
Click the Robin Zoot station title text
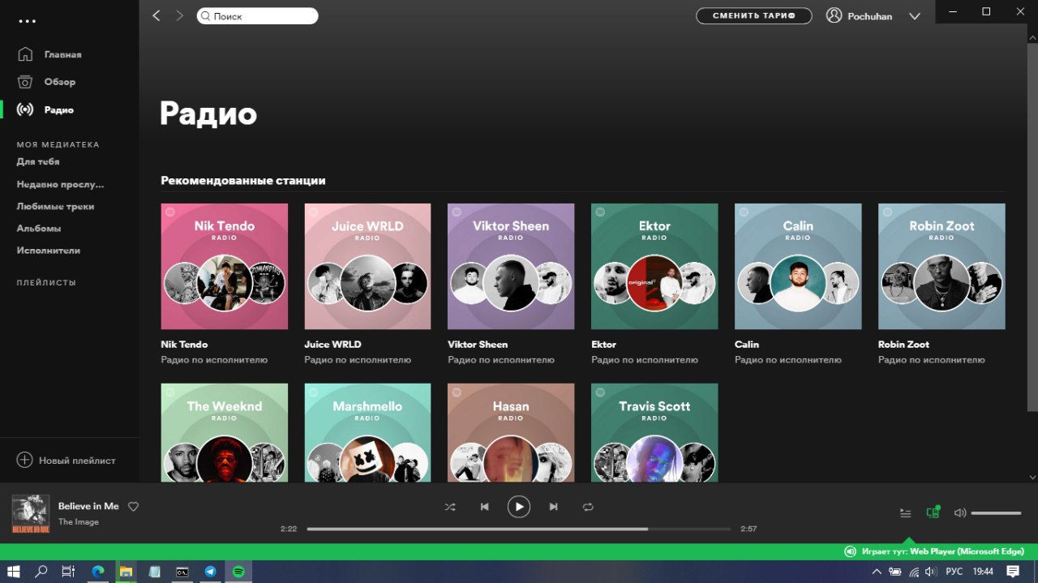[x=903, y=344]
